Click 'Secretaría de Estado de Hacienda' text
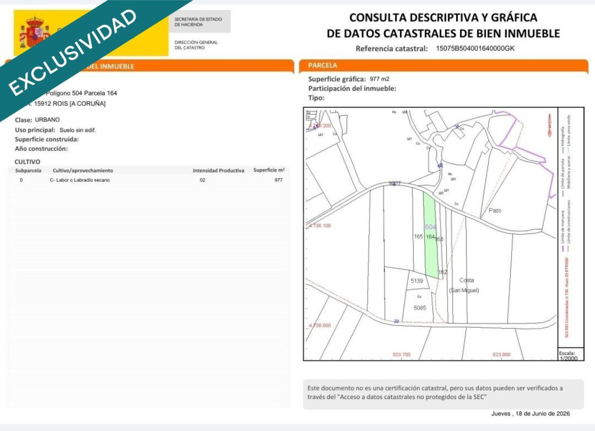This screenshot has width=595, height=431. (198, 21)
